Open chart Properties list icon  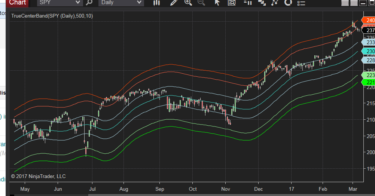(x=301, y=3)
